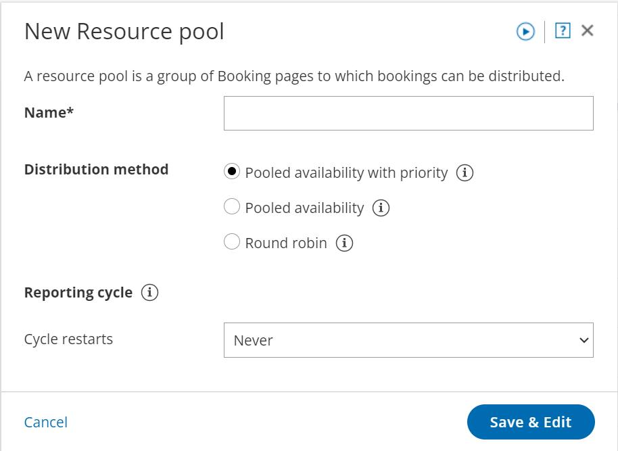Expand the dropdown showing Never
Viewport: 618px width, 451px height.
[x=408, y=340]
